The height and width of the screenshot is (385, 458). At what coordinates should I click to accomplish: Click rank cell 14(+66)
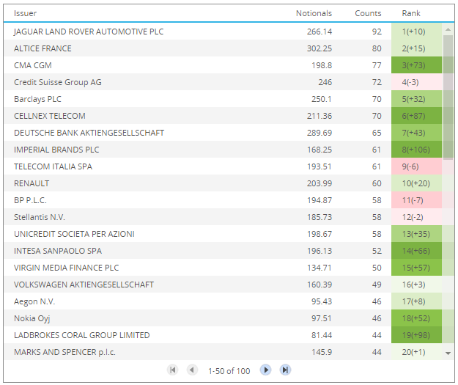click(416, 251)
